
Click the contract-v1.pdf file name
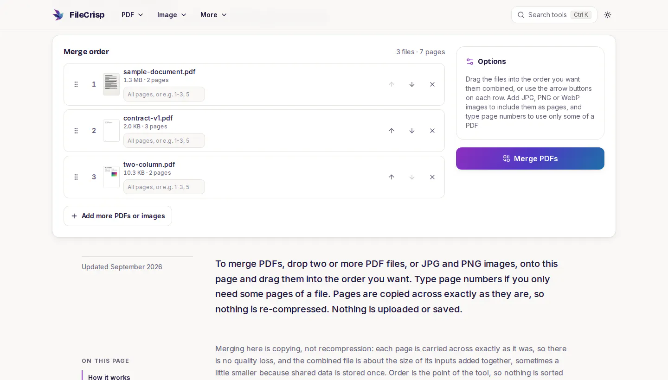click(148, 118)
